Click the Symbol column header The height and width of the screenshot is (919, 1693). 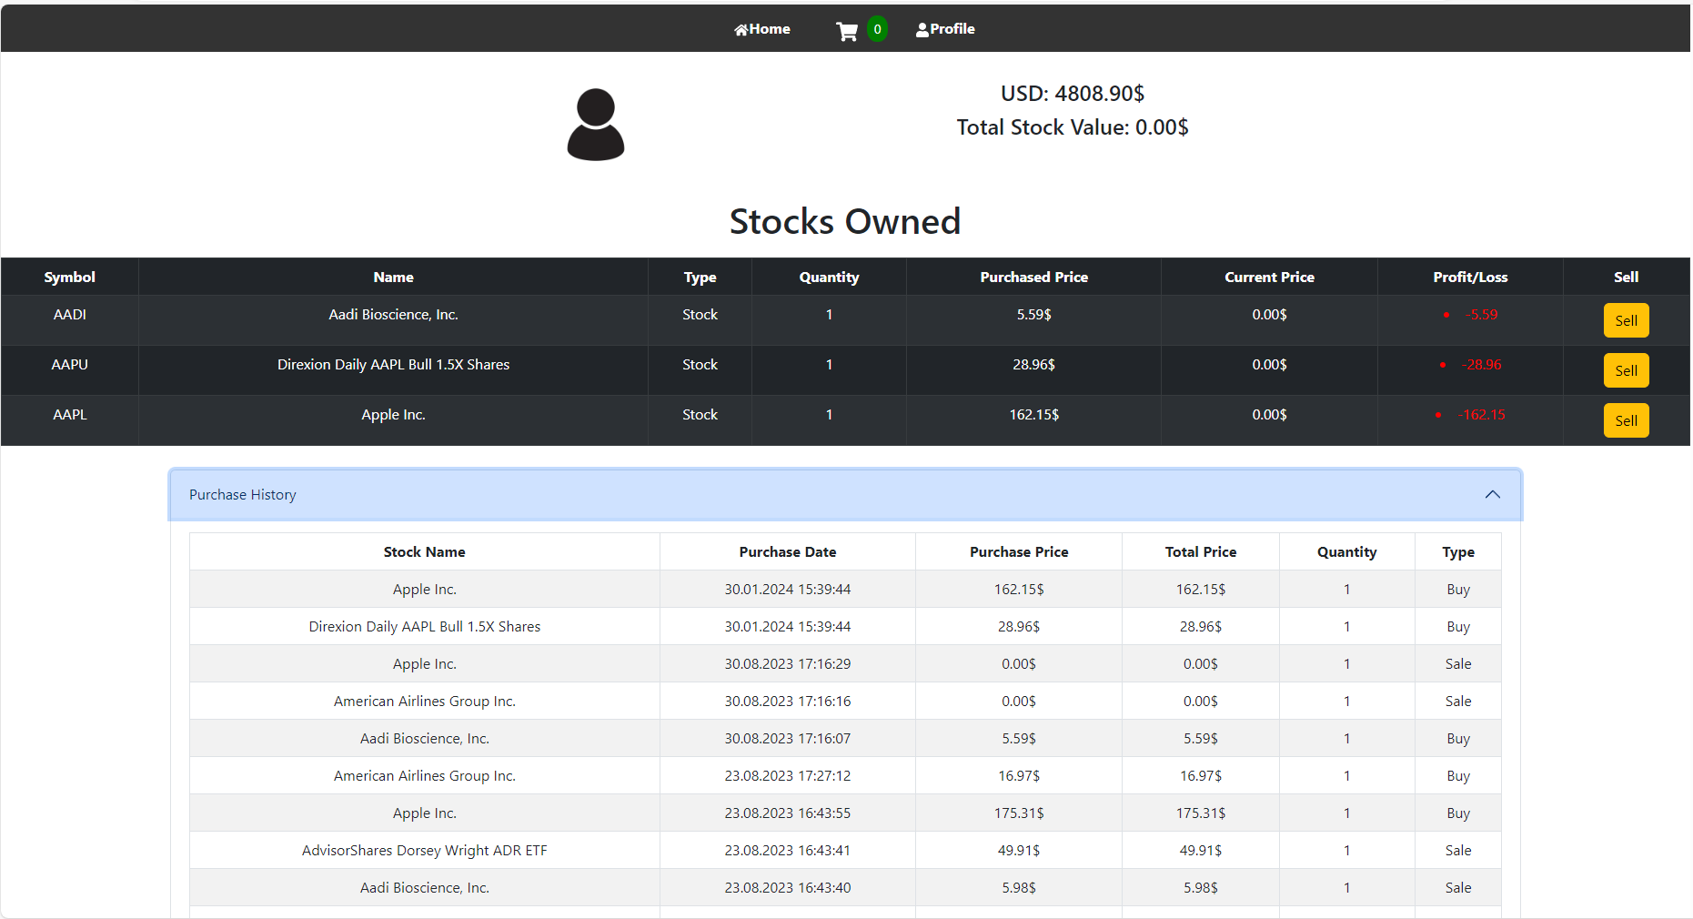click(70, 278)
